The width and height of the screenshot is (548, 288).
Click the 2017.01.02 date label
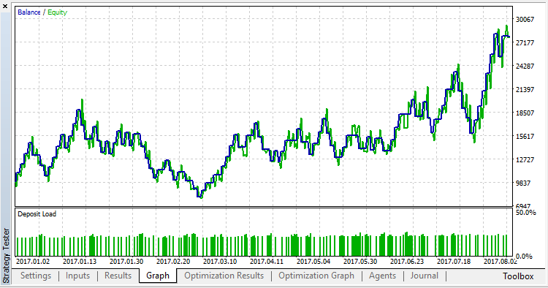click(x=33, y=262)
